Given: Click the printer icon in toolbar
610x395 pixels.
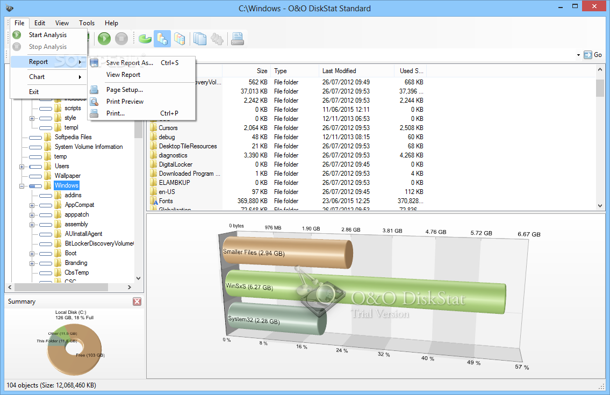Looking at the screenshot, I should tap(238, 39).
